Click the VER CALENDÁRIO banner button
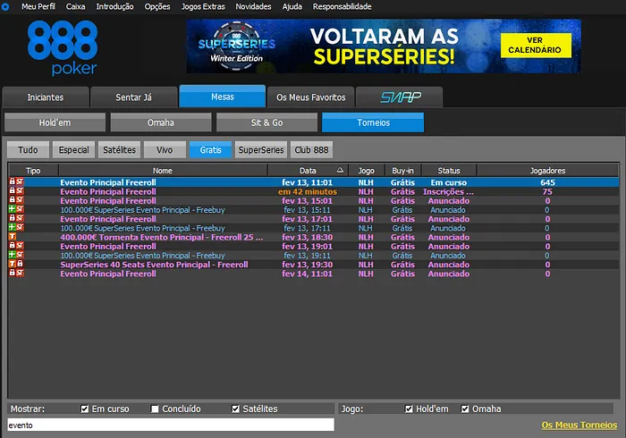The image size is (626, 438). pyautogui.click(x=536, y=45)
